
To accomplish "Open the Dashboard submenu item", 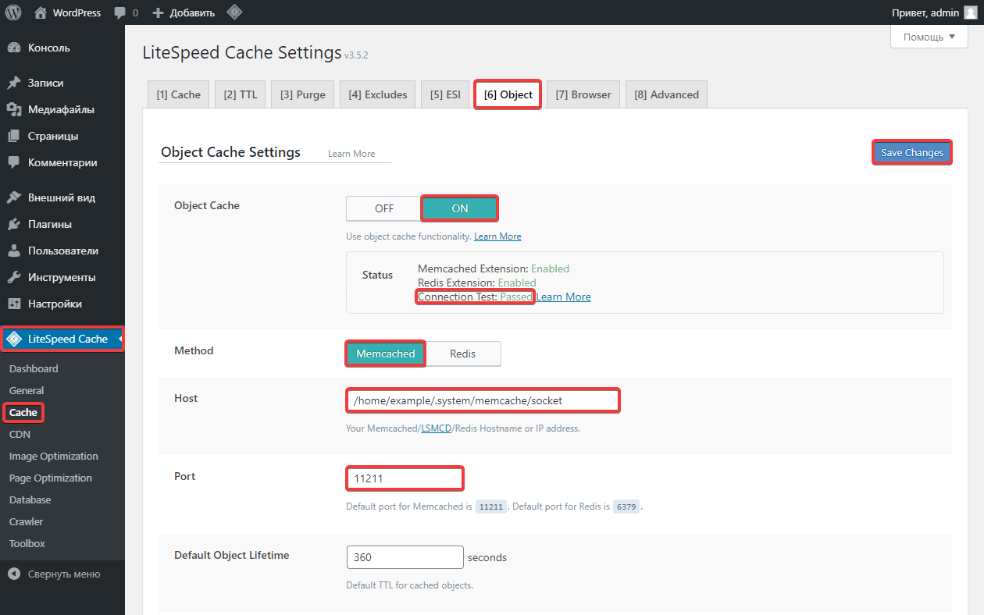I will tap(34, 368).
